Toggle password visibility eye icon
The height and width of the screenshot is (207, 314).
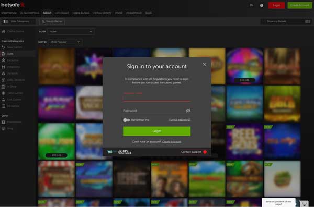click(x=188, y=111)
